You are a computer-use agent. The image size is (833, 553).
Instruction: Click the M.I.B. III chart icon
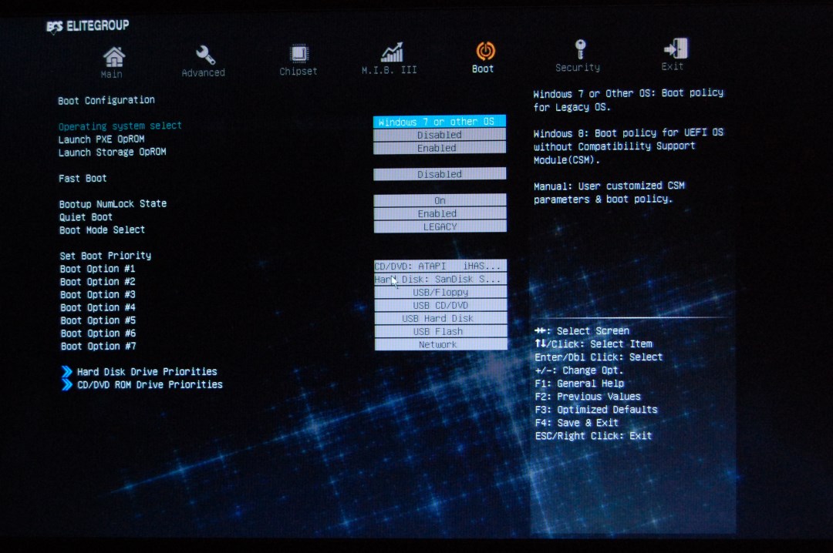tap(392, 52)
